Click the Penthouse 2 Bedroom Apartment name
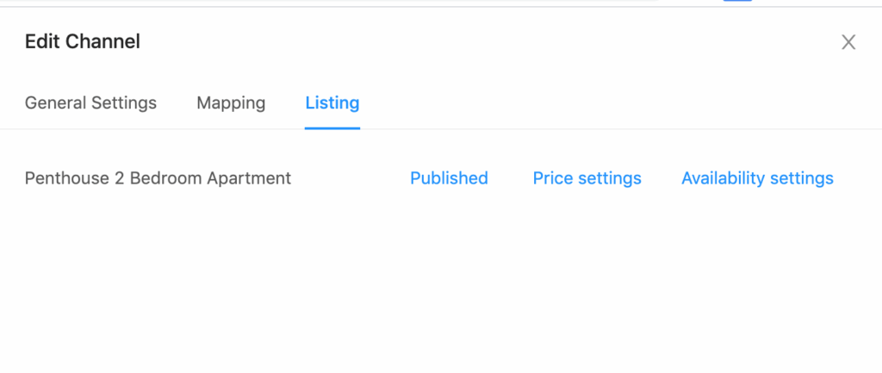Screen dimensions: 882x373 [x=158, y=178]
